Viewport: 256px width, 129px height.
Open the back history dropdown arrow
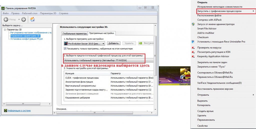click(x=19, y=19)
